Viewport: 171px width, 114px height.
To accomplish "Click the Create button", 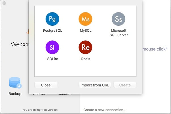I will coord(125,85).
